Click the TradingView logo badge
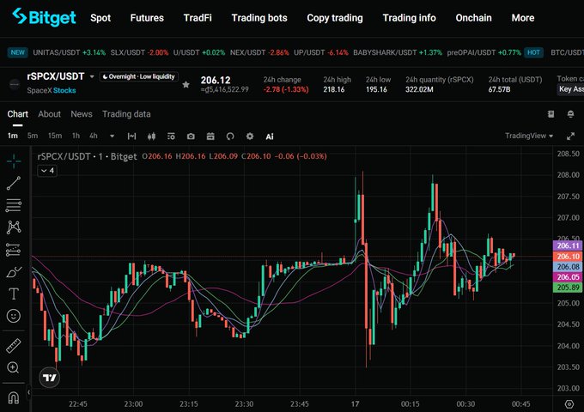The image size is (584, 412). [x=50, y=378]
